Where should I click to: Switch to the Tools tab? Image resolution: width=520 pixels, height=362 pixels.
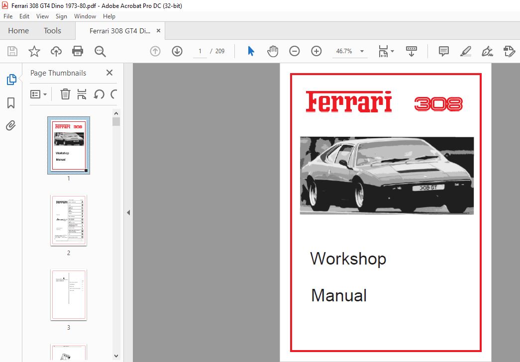(x=52, y=31)
